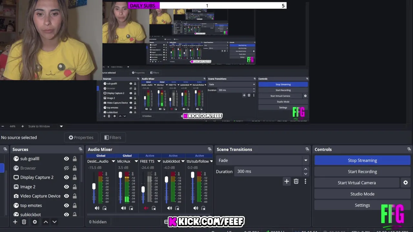Image resolution: width=413 pixels, height=232 pixels.
Task: Move source up with the up arrow
Action: (x=46, y=222)
